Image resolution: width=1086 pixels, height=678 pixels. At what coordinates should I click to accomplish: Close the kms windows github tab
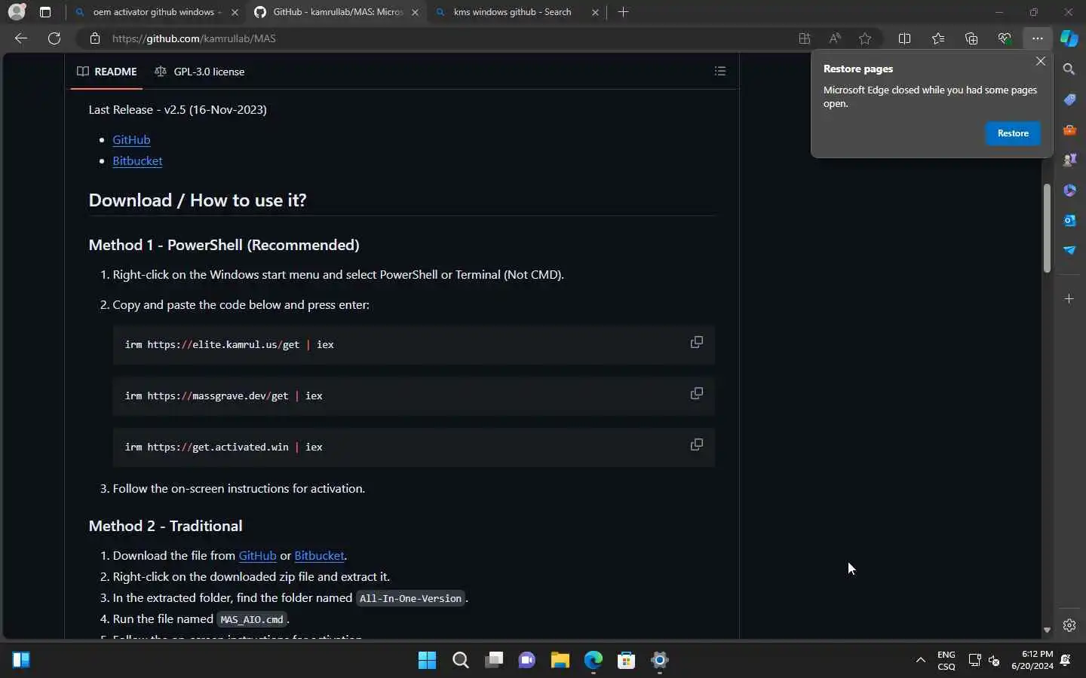coord(595,12)
